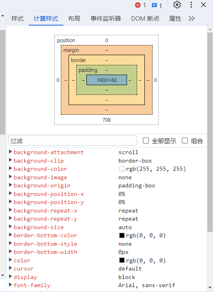Close the DevTools panel
Image resolution: width=213 pixels, height=292 pixels.
tap(204, 5)
